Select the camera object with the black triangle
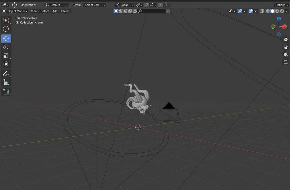Image resolution: width=290 pixels, height=190 pixels. point(169,112)
